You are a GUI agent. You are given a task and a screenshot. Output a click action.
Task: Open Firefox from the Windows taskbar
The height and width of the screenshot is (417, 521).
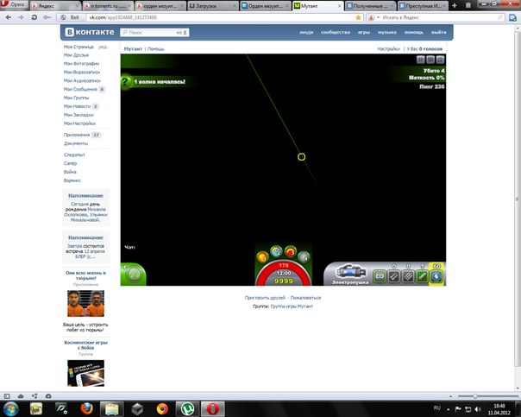coord(87,407)
